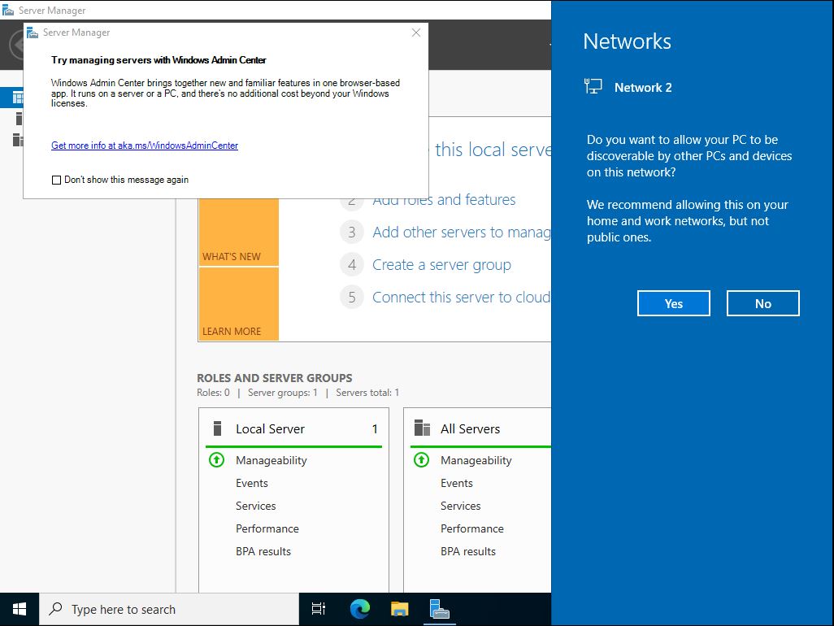Click "Add roles and features" link
834x626 pixels.
[444, 199]
